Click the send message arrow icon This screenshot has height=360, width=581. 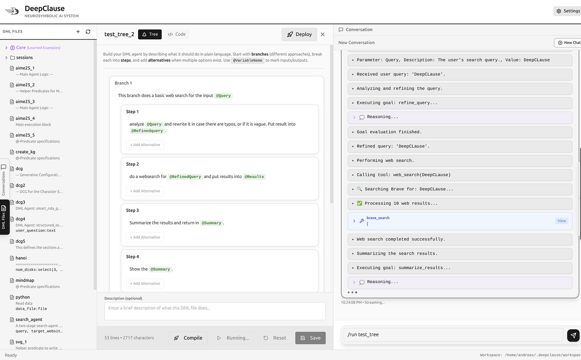(x=573, y=335)
